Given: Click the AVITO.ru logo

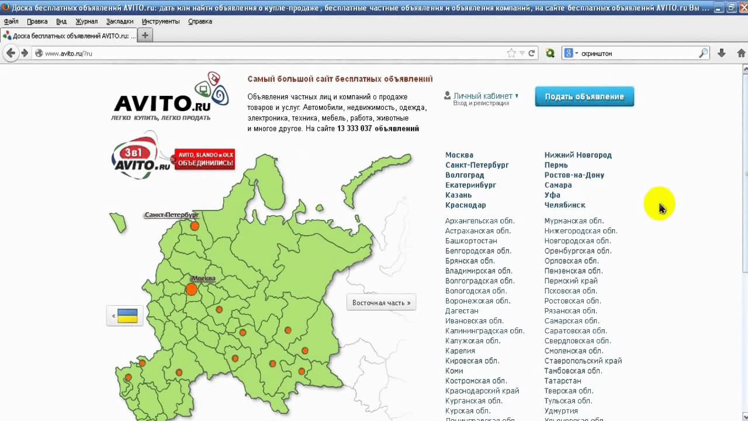Looking at the screenshot, I should point(170,96).
